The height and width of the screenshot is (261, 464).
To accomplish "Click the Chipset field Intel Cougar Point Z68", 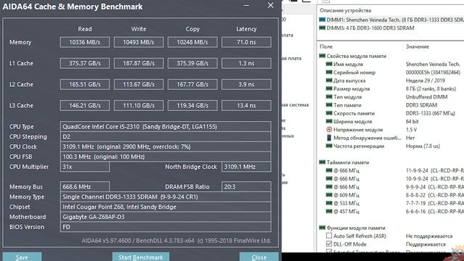I will (x=165, y=207).
